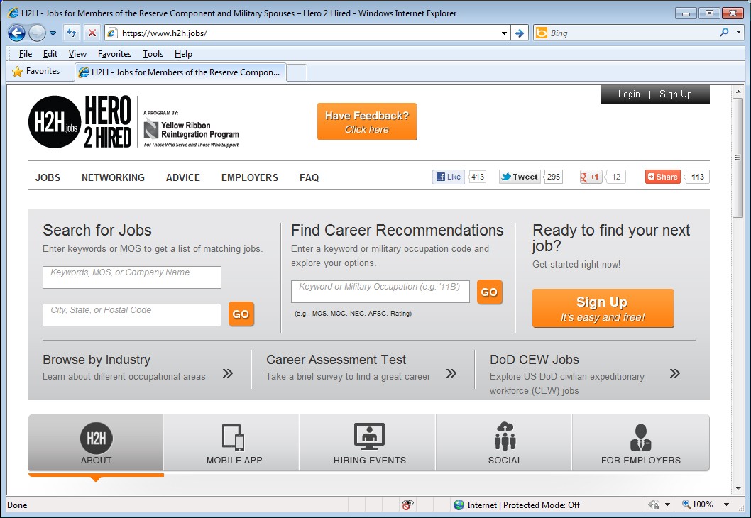Open the zoom level dropdown arrow
The image size is (751, 518).
click(x=727, y=505)
